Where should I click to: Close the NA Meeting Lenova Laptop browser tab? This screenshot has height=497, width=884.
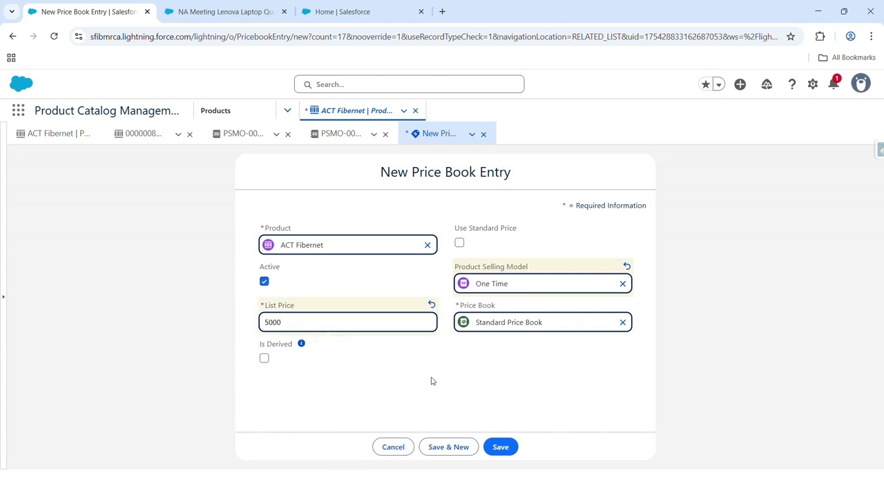tap(284, 12)
